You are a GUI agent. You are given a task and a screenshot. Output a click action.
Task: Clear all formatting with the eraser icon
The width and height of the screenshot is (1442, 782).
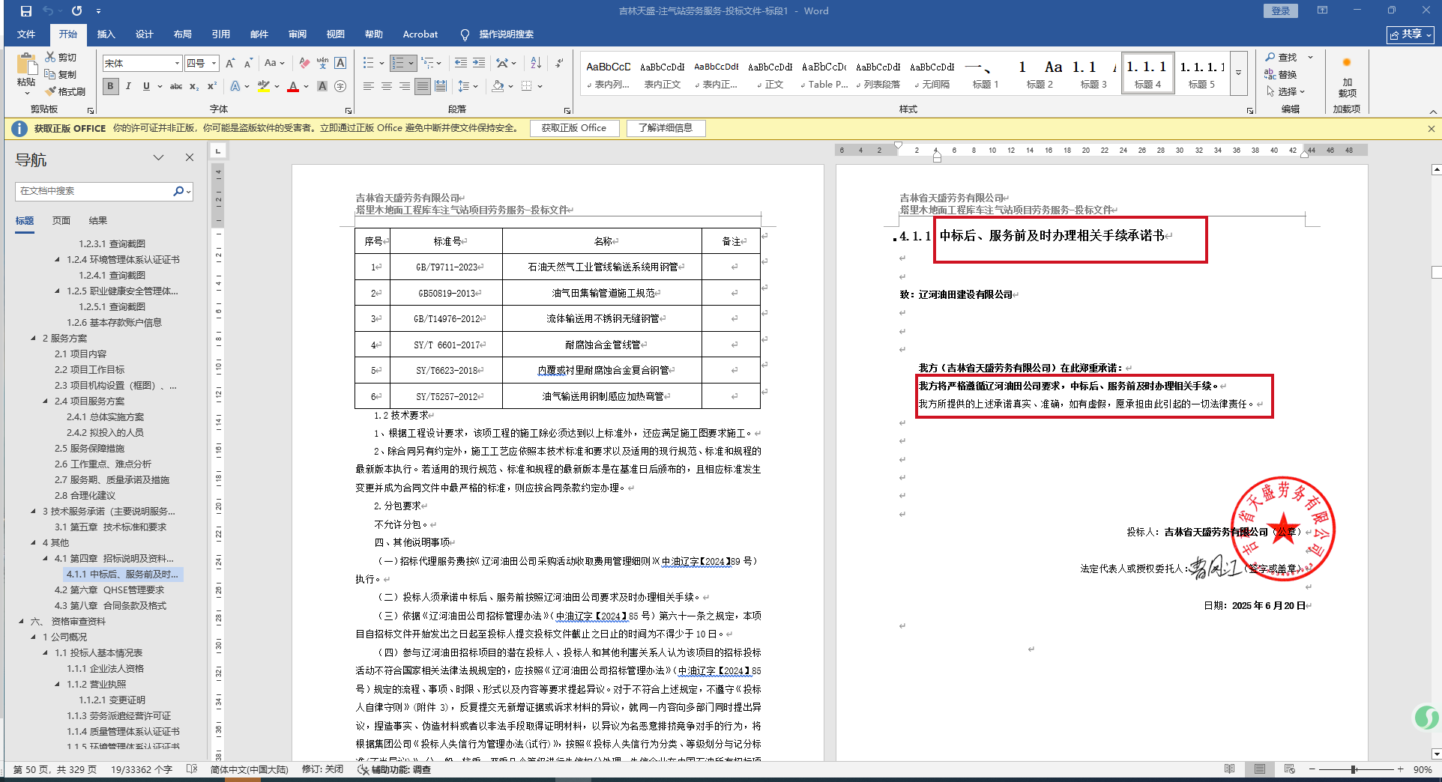click(x=304, y=64)
